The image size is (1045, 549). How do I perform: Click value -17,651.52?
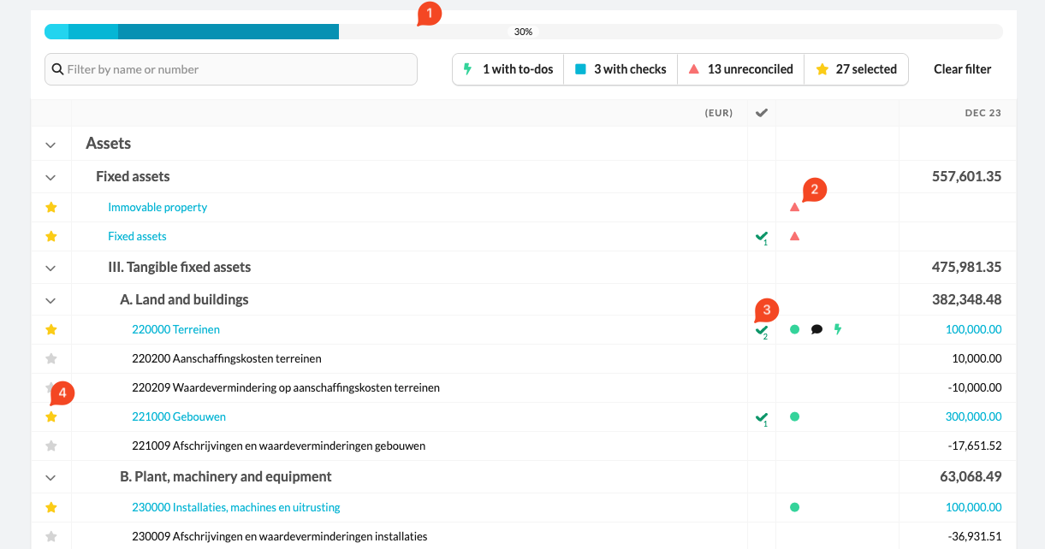975,446
